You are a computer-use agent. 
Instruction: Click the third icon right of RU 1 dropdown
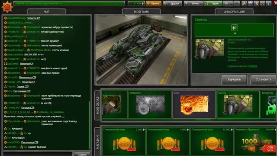pyautogui.click(x=256, y=3)
